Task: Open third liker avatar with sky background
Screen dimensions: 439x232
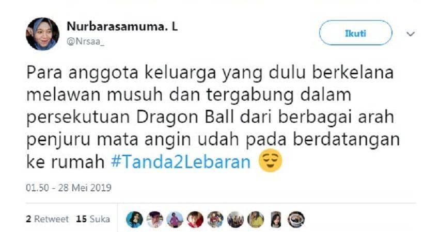Action: (175, 220)
